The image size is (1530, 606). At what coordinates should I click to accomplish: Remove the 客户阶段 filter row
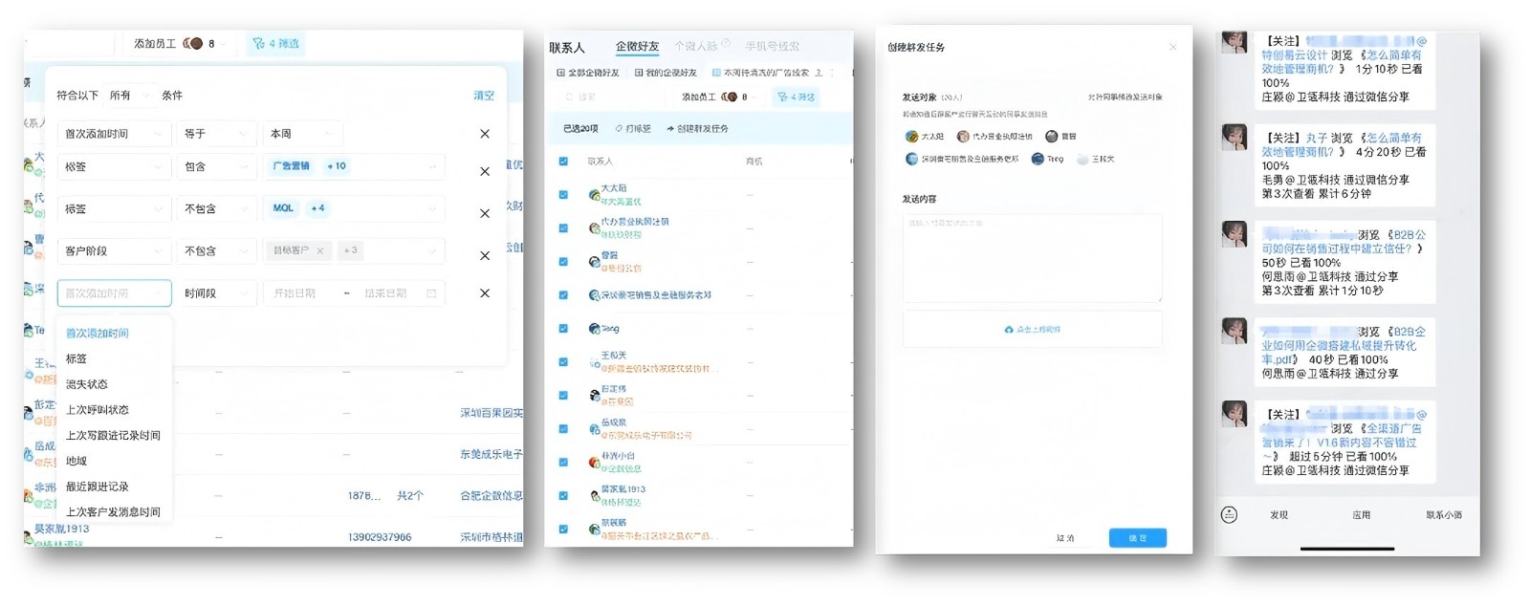coord(485,255)
